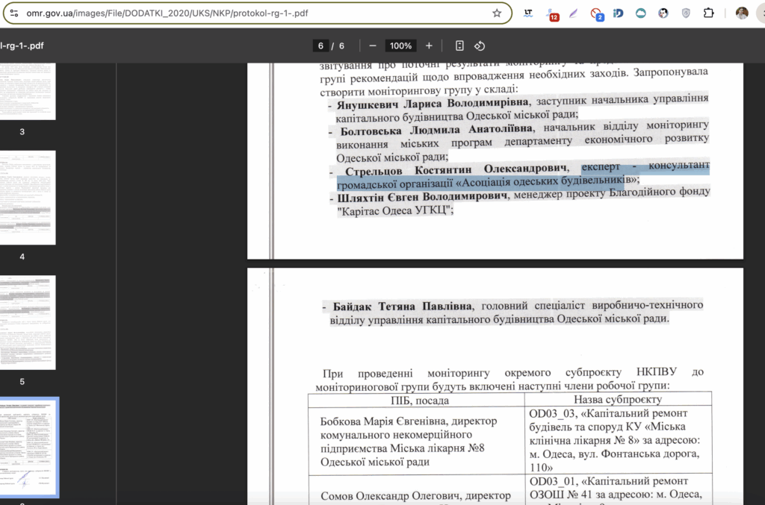Click the site information icon in address bar
765x505 pixels.
pos(14,13)
